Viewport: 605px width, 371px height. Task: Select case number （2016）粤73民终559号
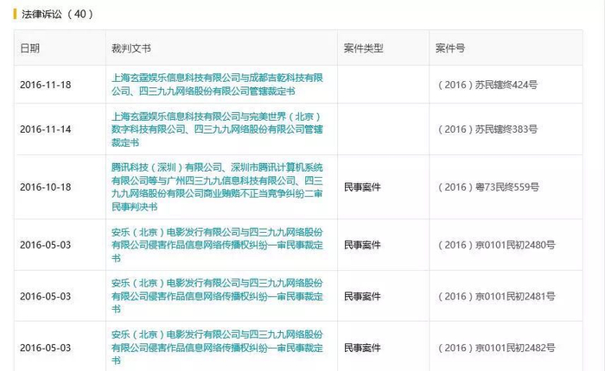point(487,187)
